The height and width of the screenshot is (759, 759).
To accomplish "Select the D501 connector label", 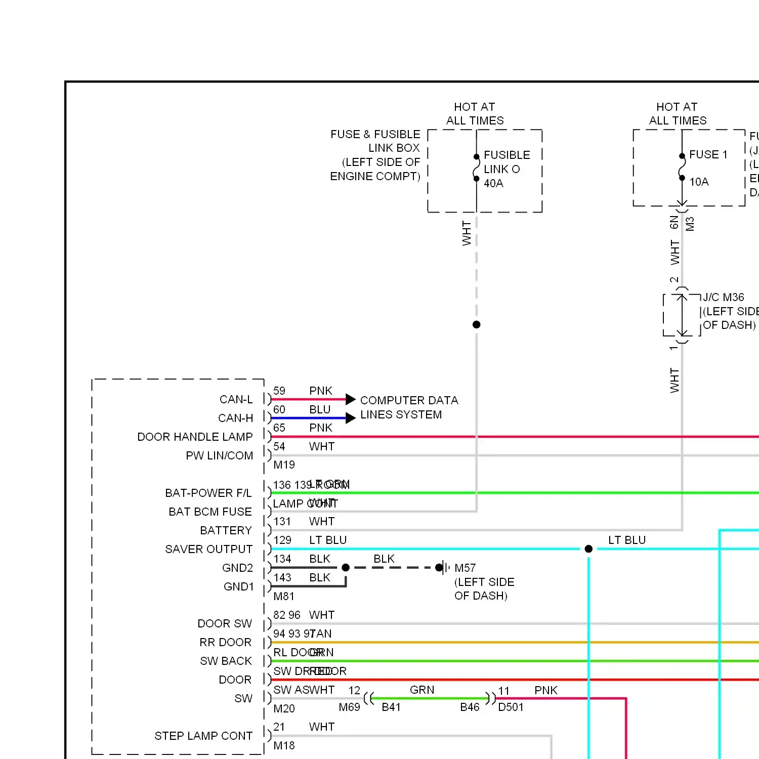I will [x=511, y=707].
